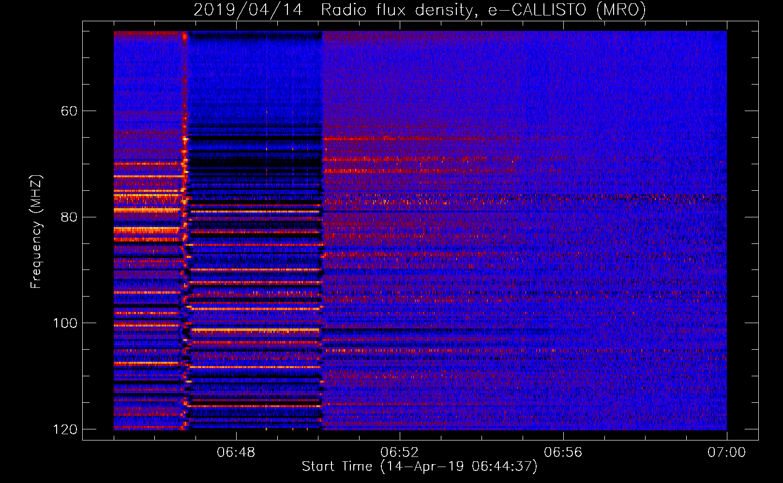Click the 07:00 time tick label
783x483 pixels.
click(727, 453)
